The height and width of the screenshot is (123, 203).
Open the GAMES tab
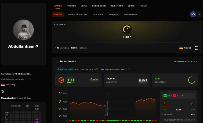pyautogui.click(x=58, y=6)
